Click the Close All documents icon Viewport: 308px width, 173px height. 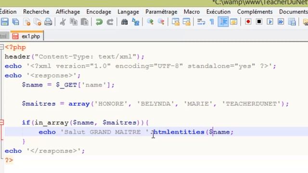pyautogui.click(x=38, y=22)
